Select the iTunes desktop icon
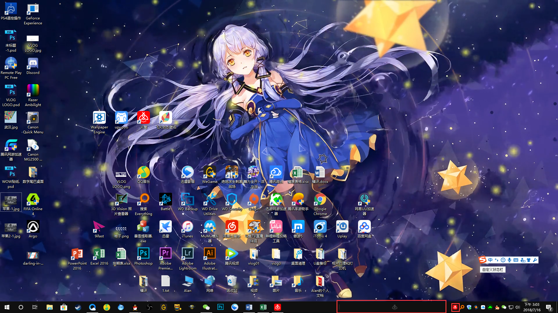558x313 pixels. [187, 229]
